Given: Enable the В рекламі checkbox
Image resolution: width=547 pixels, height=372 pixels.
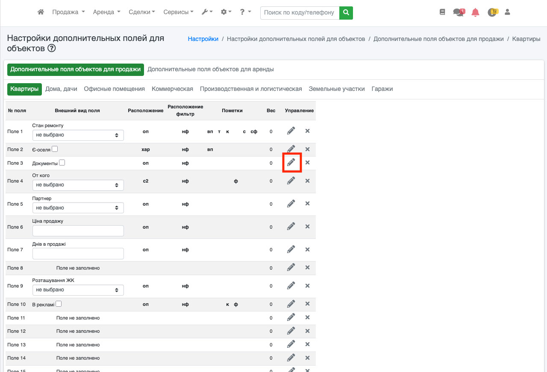Looking at the screenshot, I should click(x=59, y=304).
